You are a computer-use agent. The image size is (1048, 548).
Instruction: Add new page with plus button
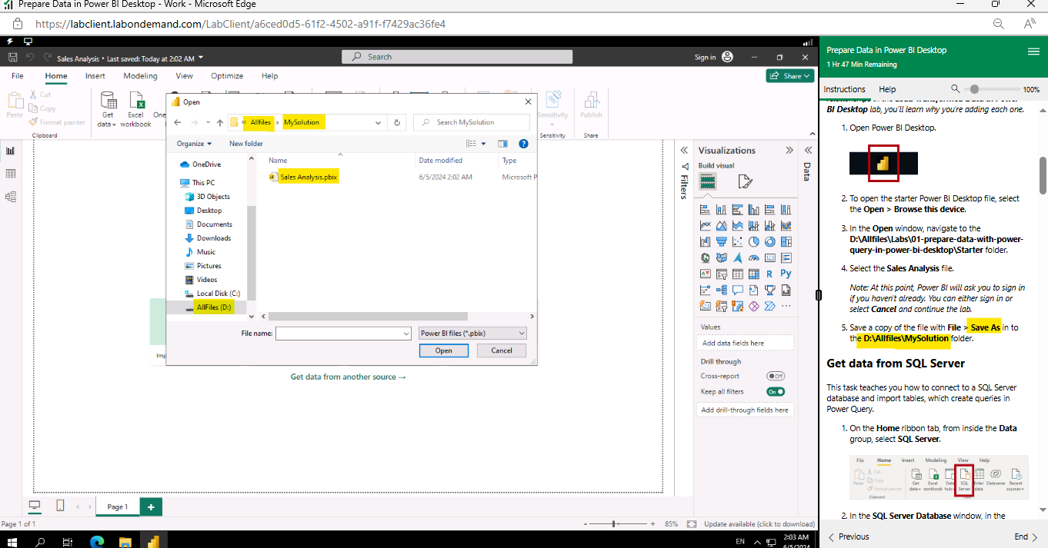click(151, 506)
